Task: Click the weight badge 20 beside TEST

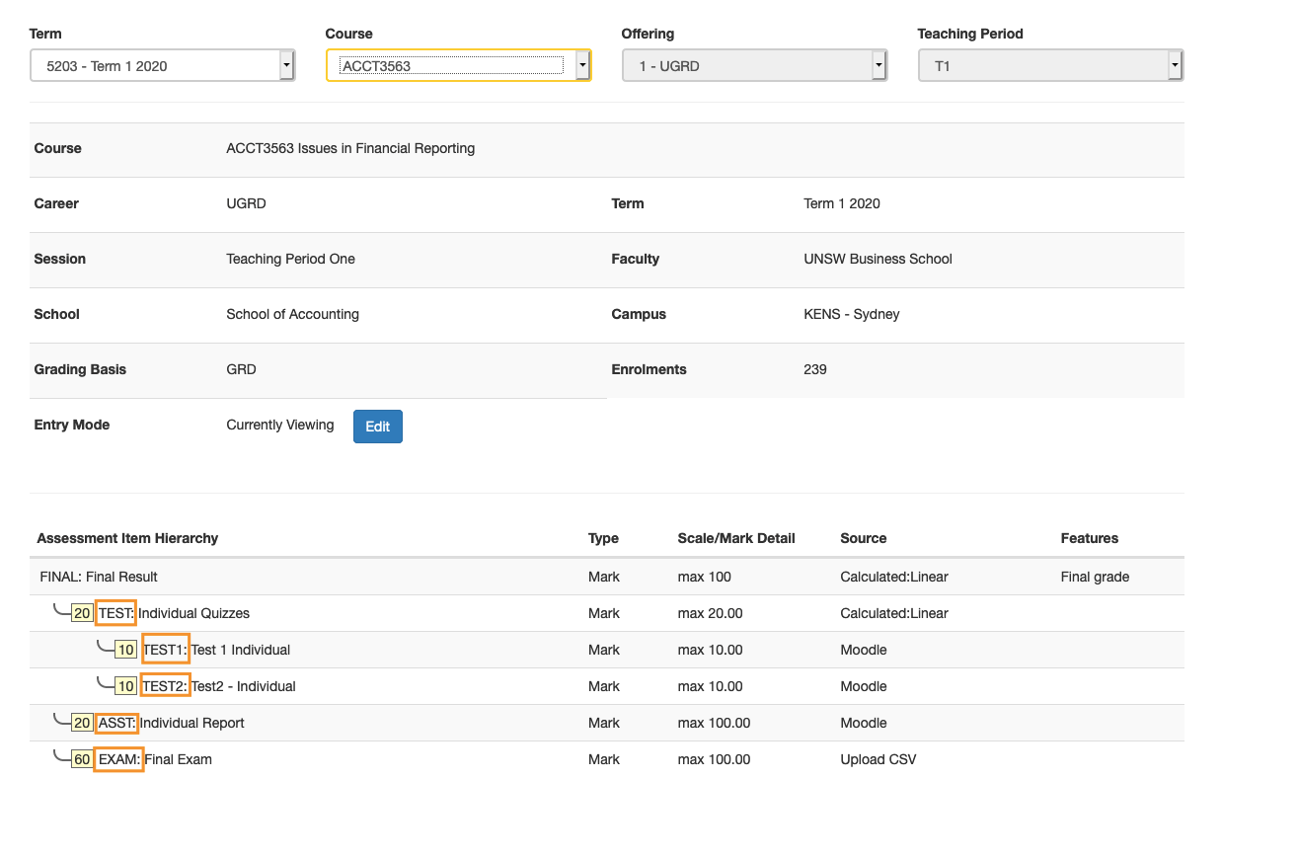Action: (82, 613)
